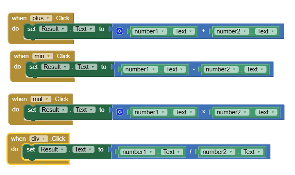Click the "×" operator in the multiplication block
Image resolution: width=295 pixels, height=175 pixels.
tap(203, 112)
